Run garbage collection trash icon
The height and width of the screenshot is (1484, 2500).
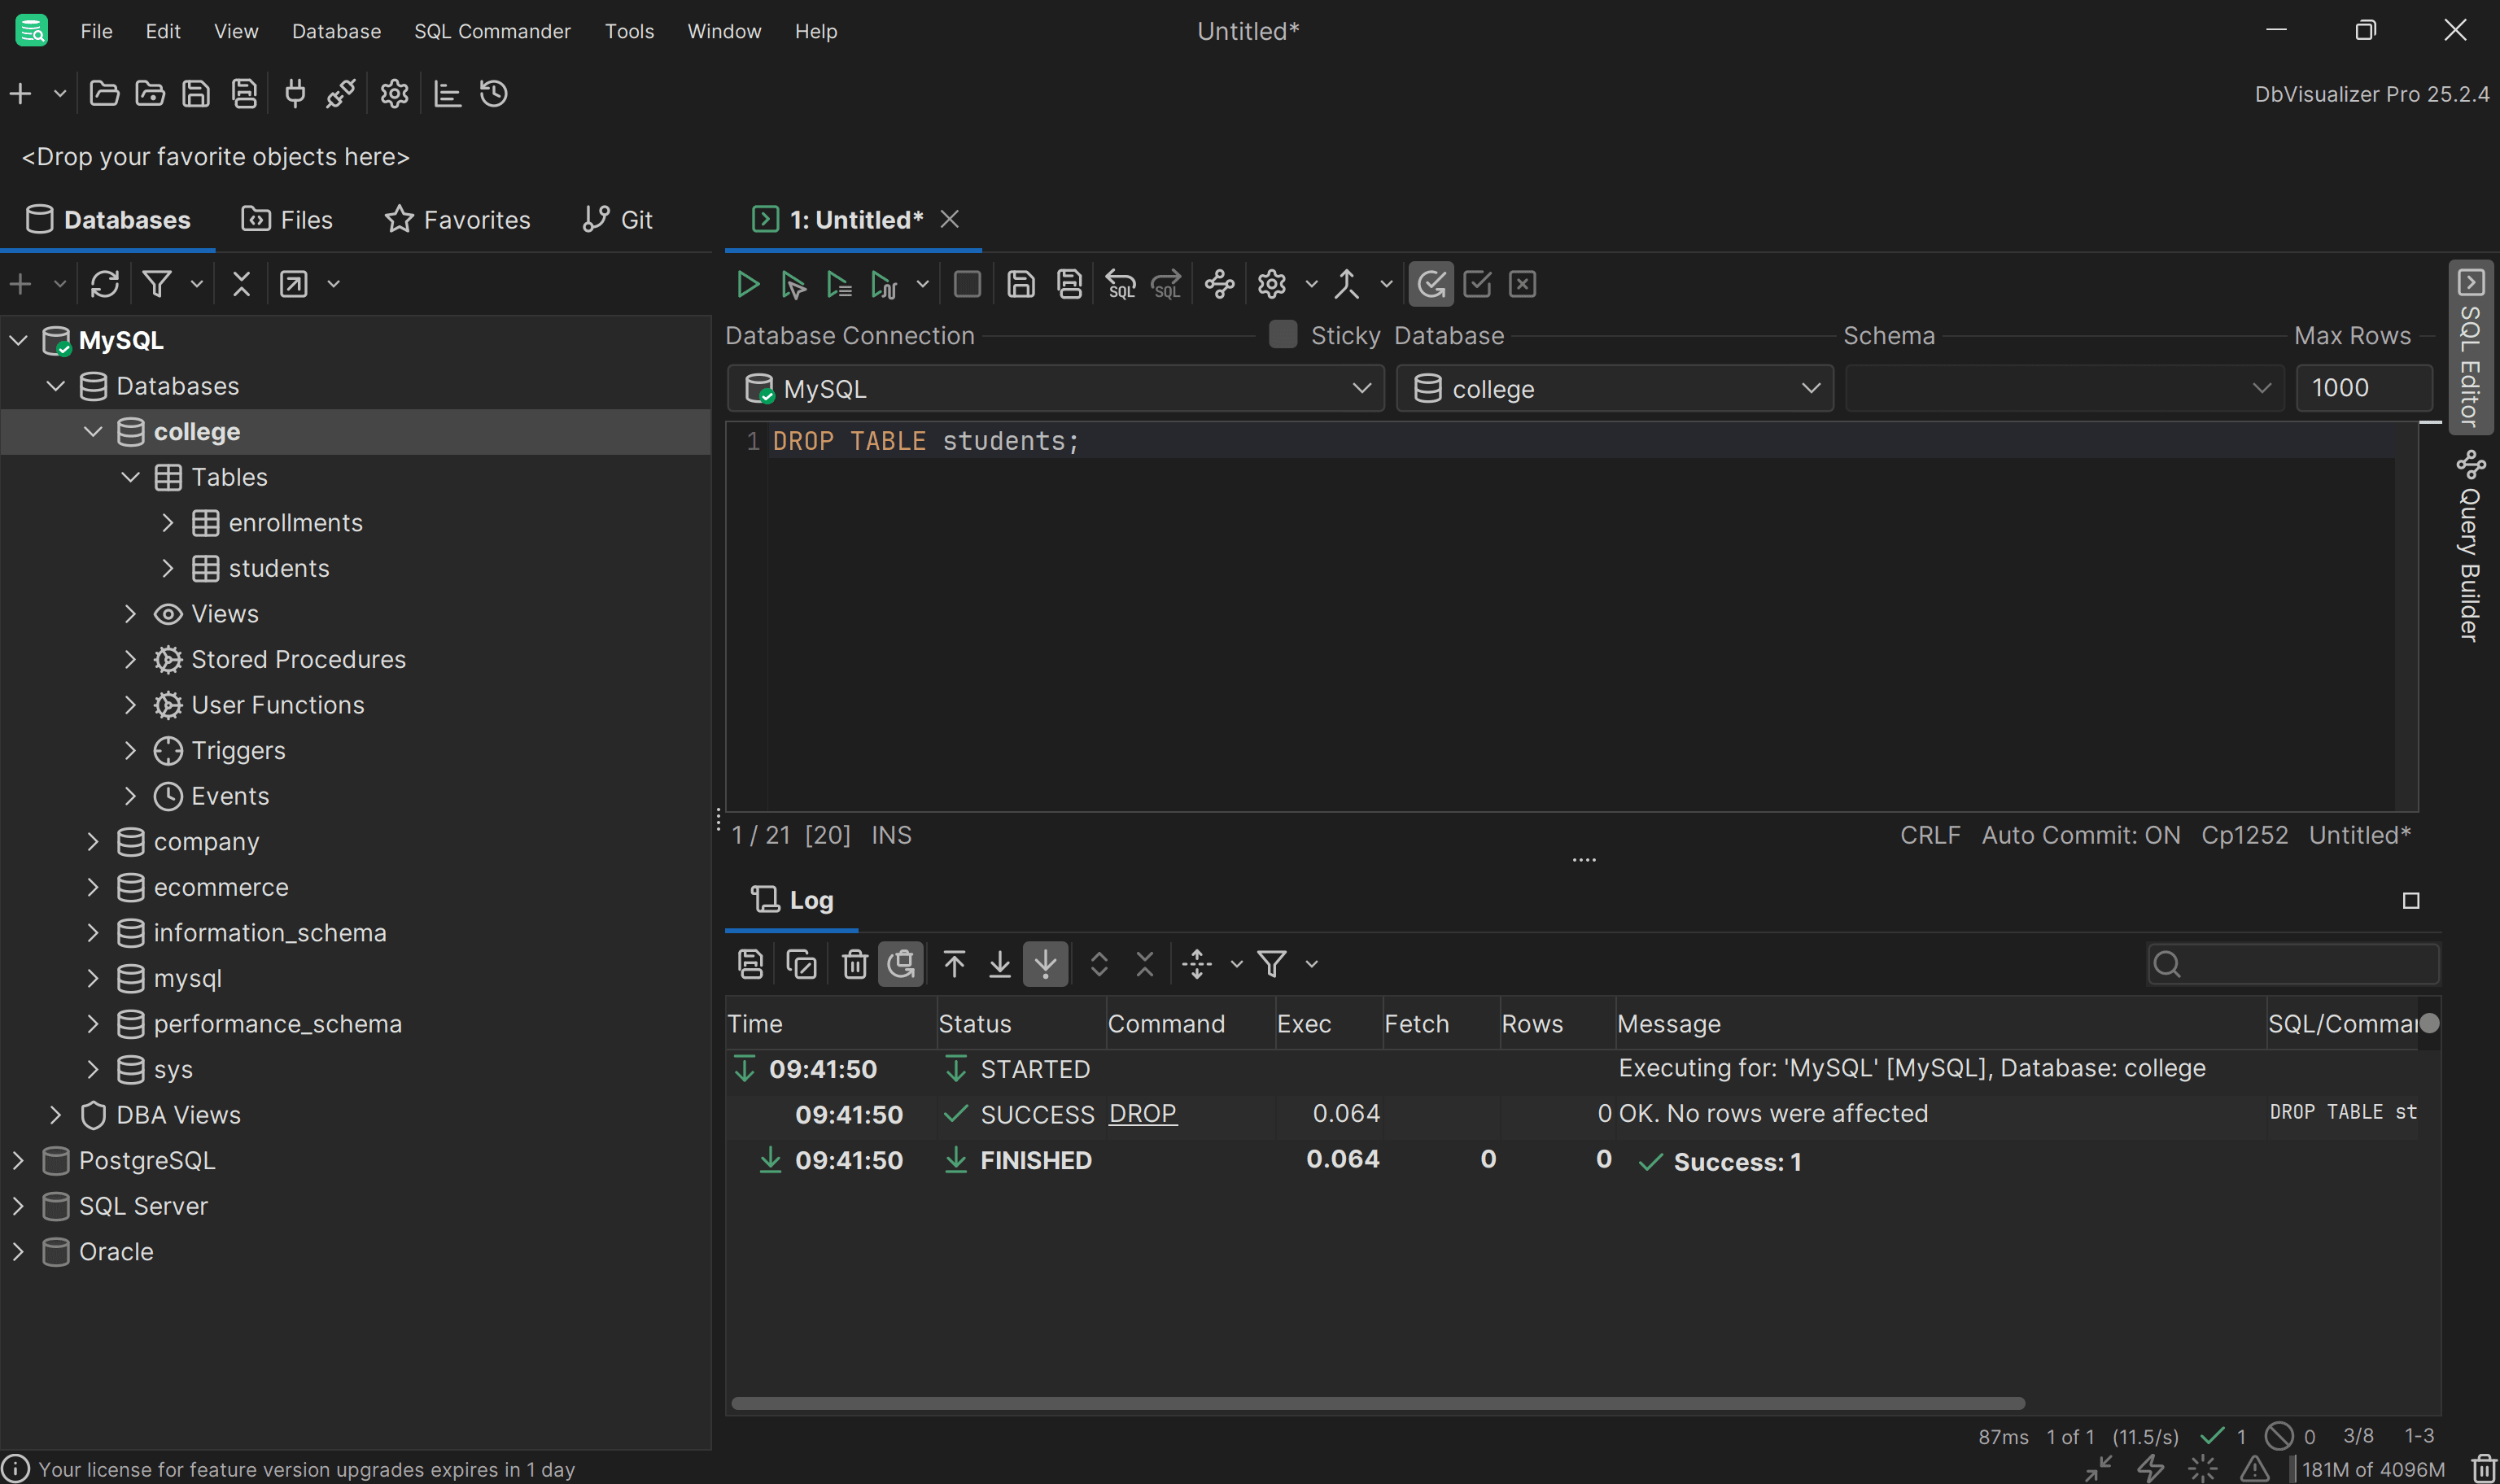tap(2484, 1469)
